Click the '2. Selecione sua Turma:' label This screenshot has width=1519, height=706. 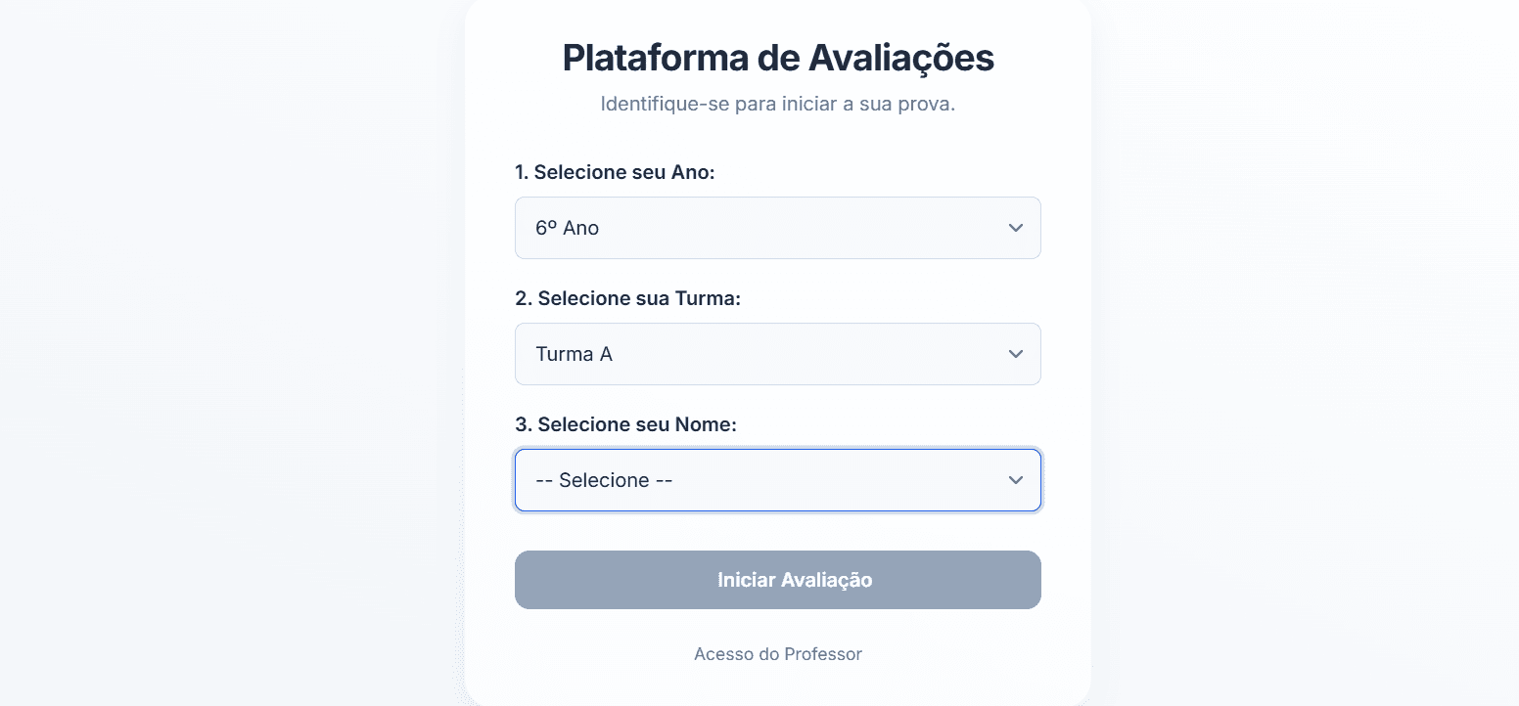tap(627, 298)
